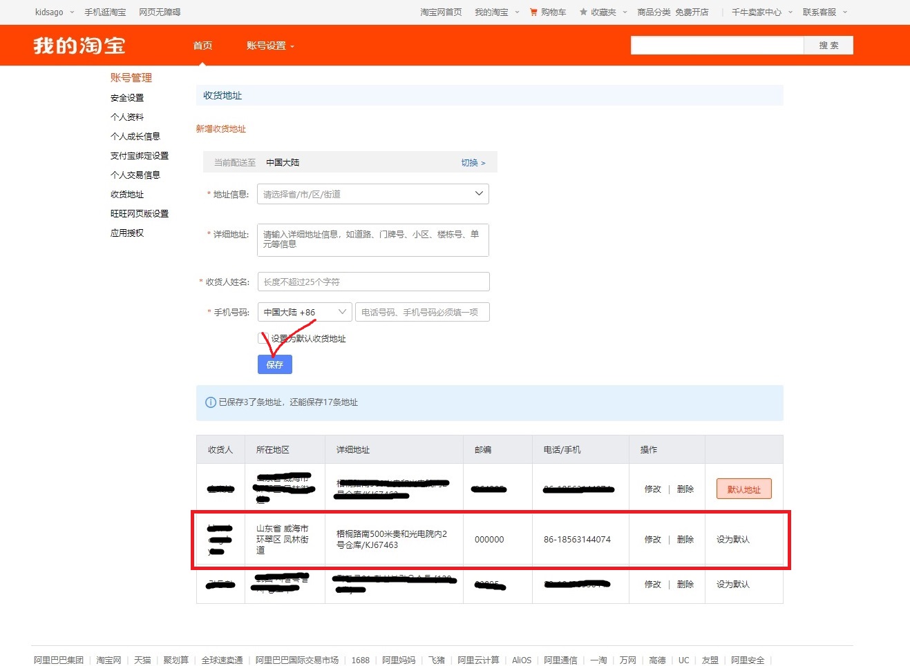Open 个人资料 in sidebar
The height and width of the screenshot is (666, 910).
click(127, 117)
